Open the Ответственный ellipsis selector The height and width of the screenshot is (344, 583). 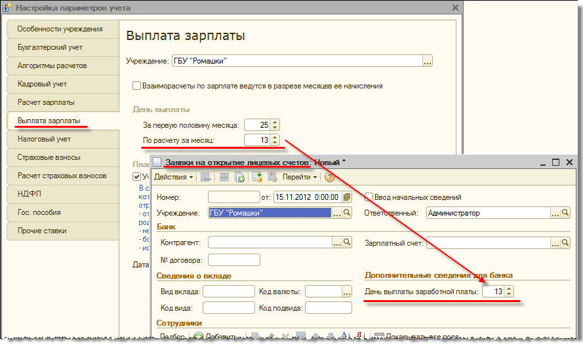[555, 213]
